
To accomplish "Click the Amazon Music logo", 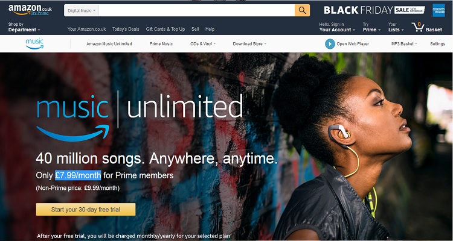I will coord(34,43).
